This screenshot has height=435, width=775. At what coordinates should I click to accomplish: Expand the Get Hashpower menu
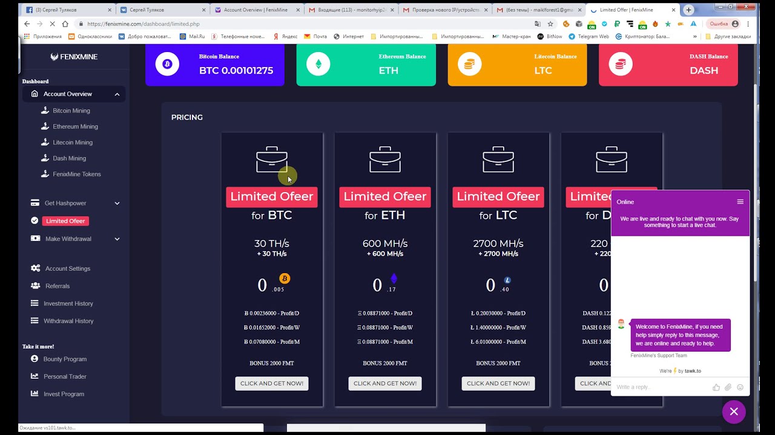(117, 203)
